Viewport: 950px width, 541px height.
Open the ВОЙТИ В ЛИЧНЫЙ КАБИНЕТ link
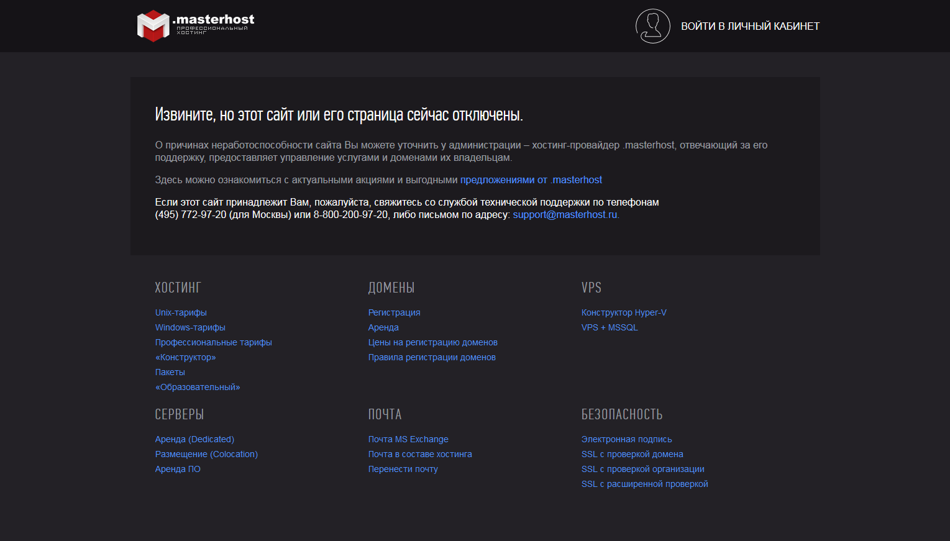750,26
